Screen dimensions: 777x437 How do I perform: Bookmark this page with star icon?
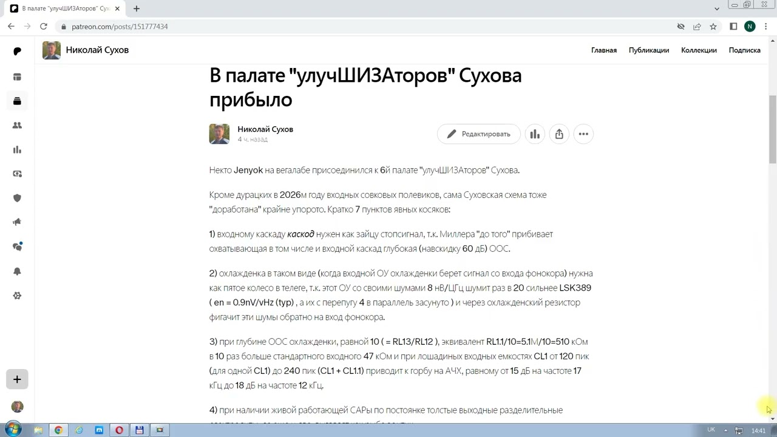[x=713, y=27]
